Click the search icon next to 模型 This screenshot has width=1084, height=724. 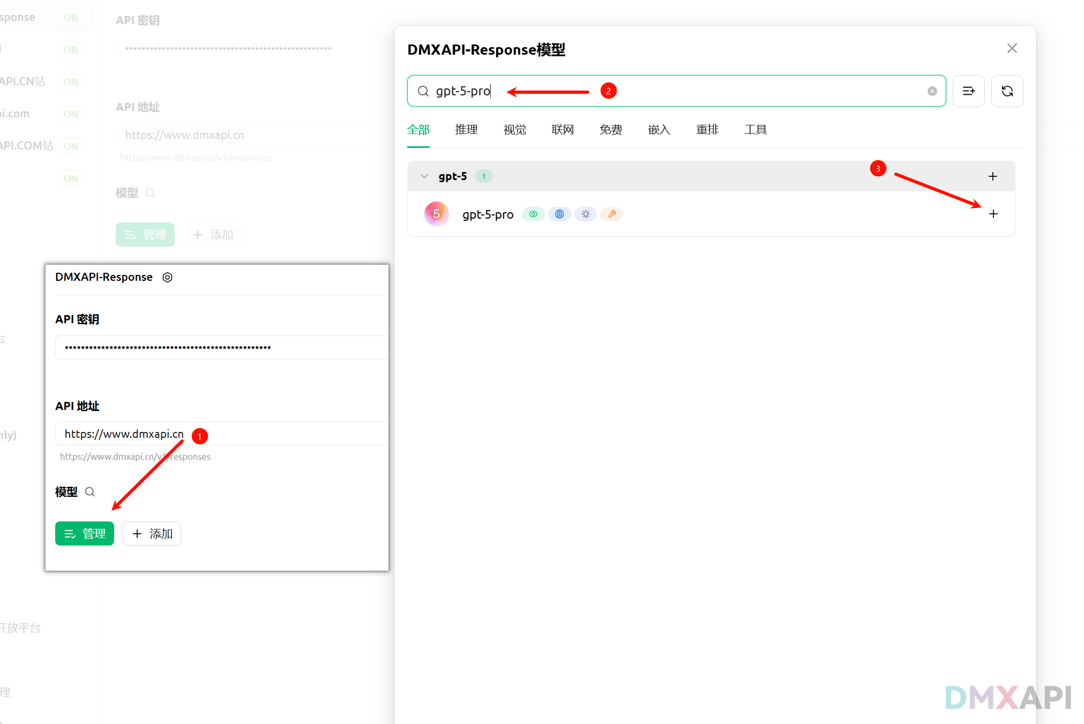tap(90, 492)
